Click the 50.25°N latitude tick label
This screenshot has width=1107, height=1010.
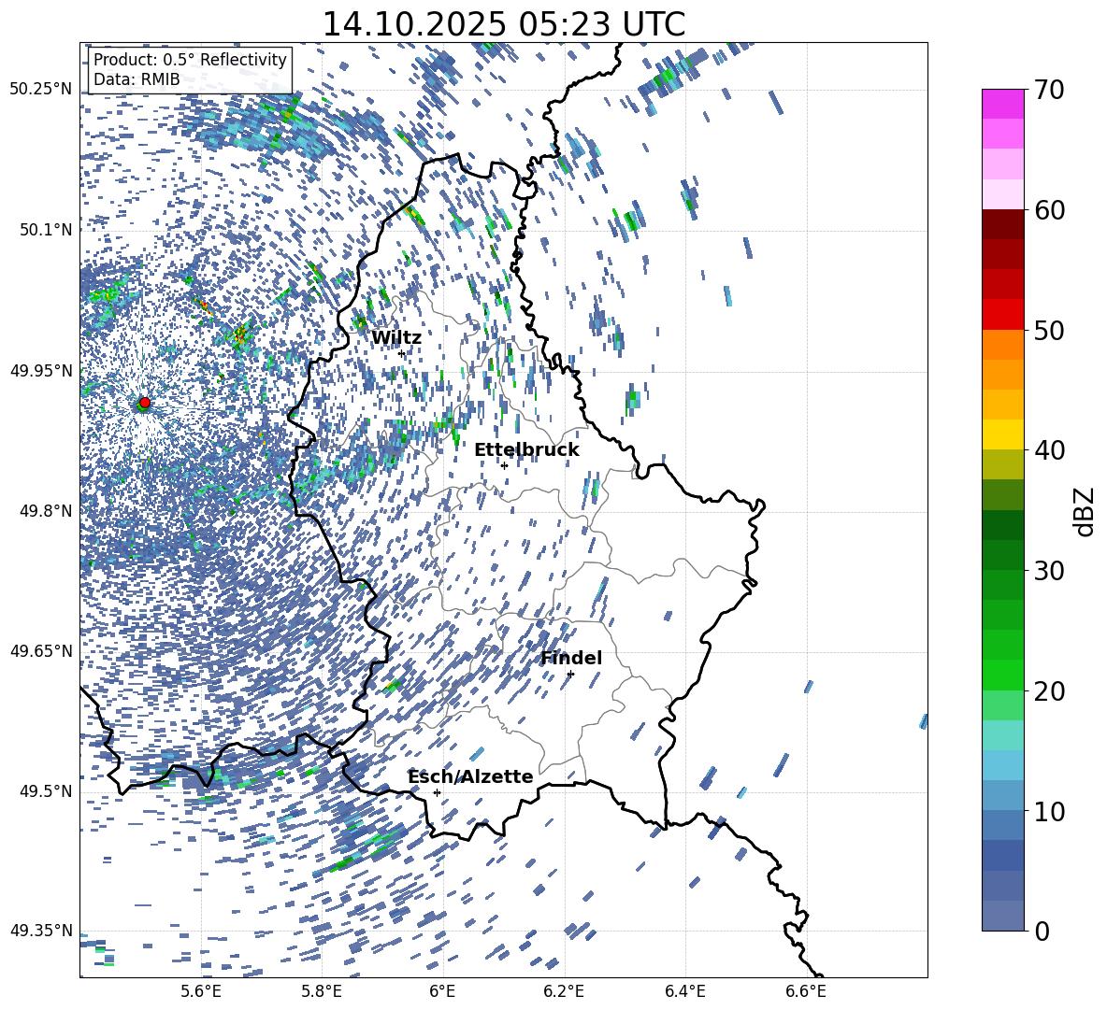40,90
